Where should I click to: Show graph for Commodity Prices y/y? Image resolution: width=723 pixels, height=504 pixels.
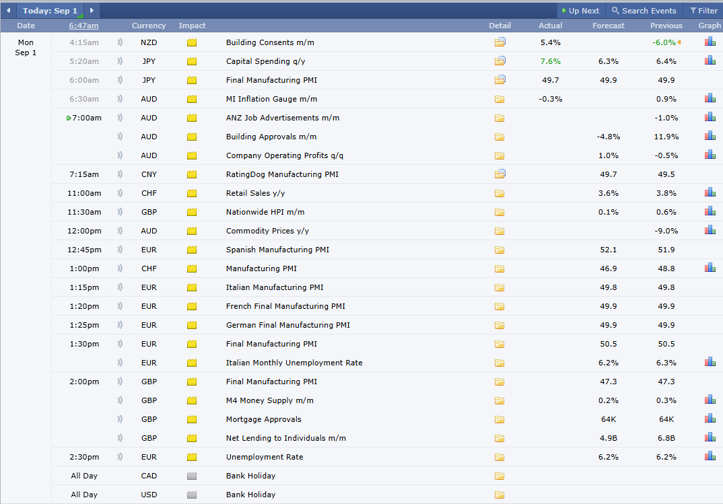click(710, 230)
